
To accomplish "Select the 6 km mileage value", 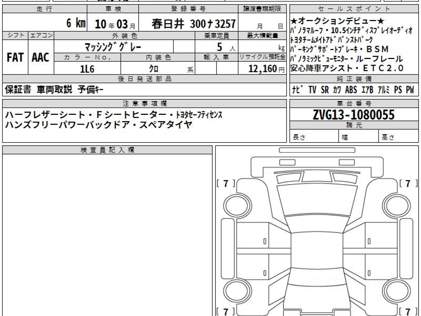I will click(x=76, y=24).
